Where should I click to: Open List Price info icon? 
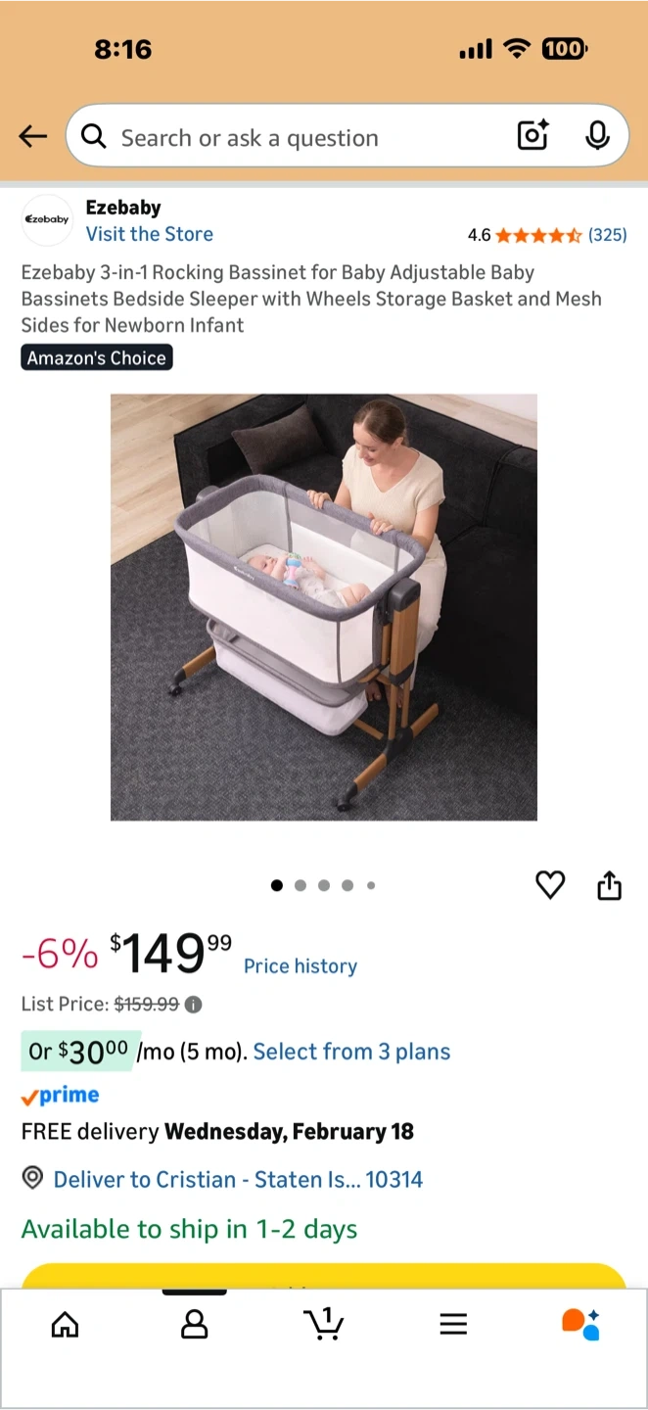click(x=194, y=1005)
